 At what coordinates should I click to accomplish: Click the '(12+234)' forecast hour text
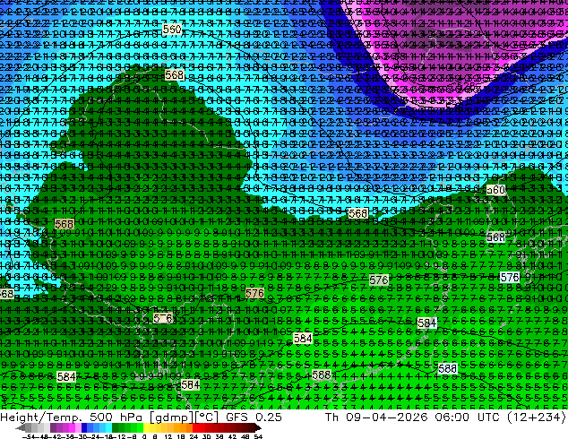536,417
